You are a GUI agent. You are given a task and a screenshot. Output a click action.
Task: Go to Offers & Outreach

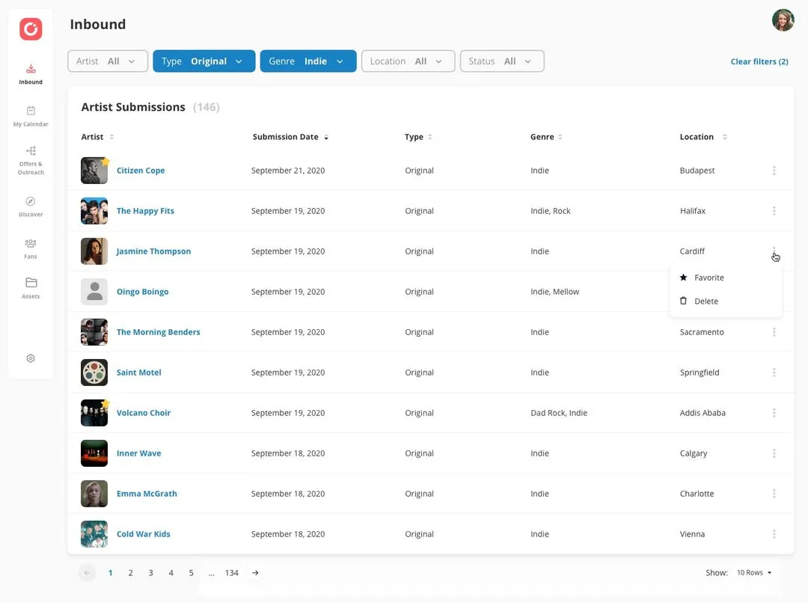pos(31,161)
